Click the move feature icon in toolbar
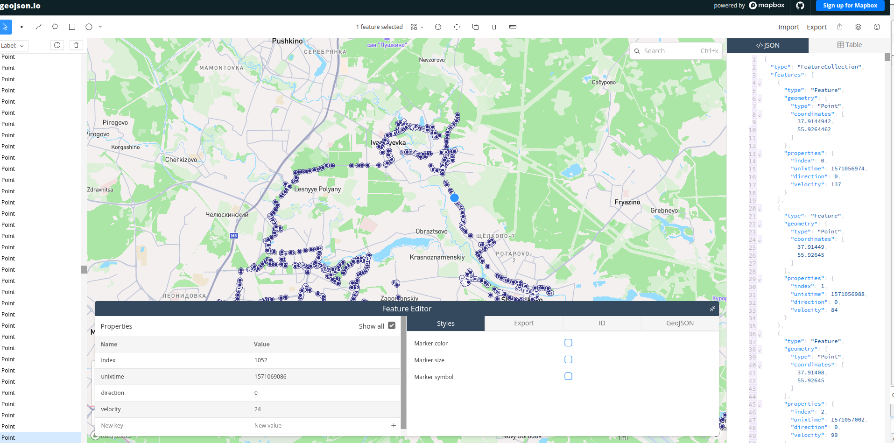Viewport: 894px width, 443px height. tap(457, 27)
